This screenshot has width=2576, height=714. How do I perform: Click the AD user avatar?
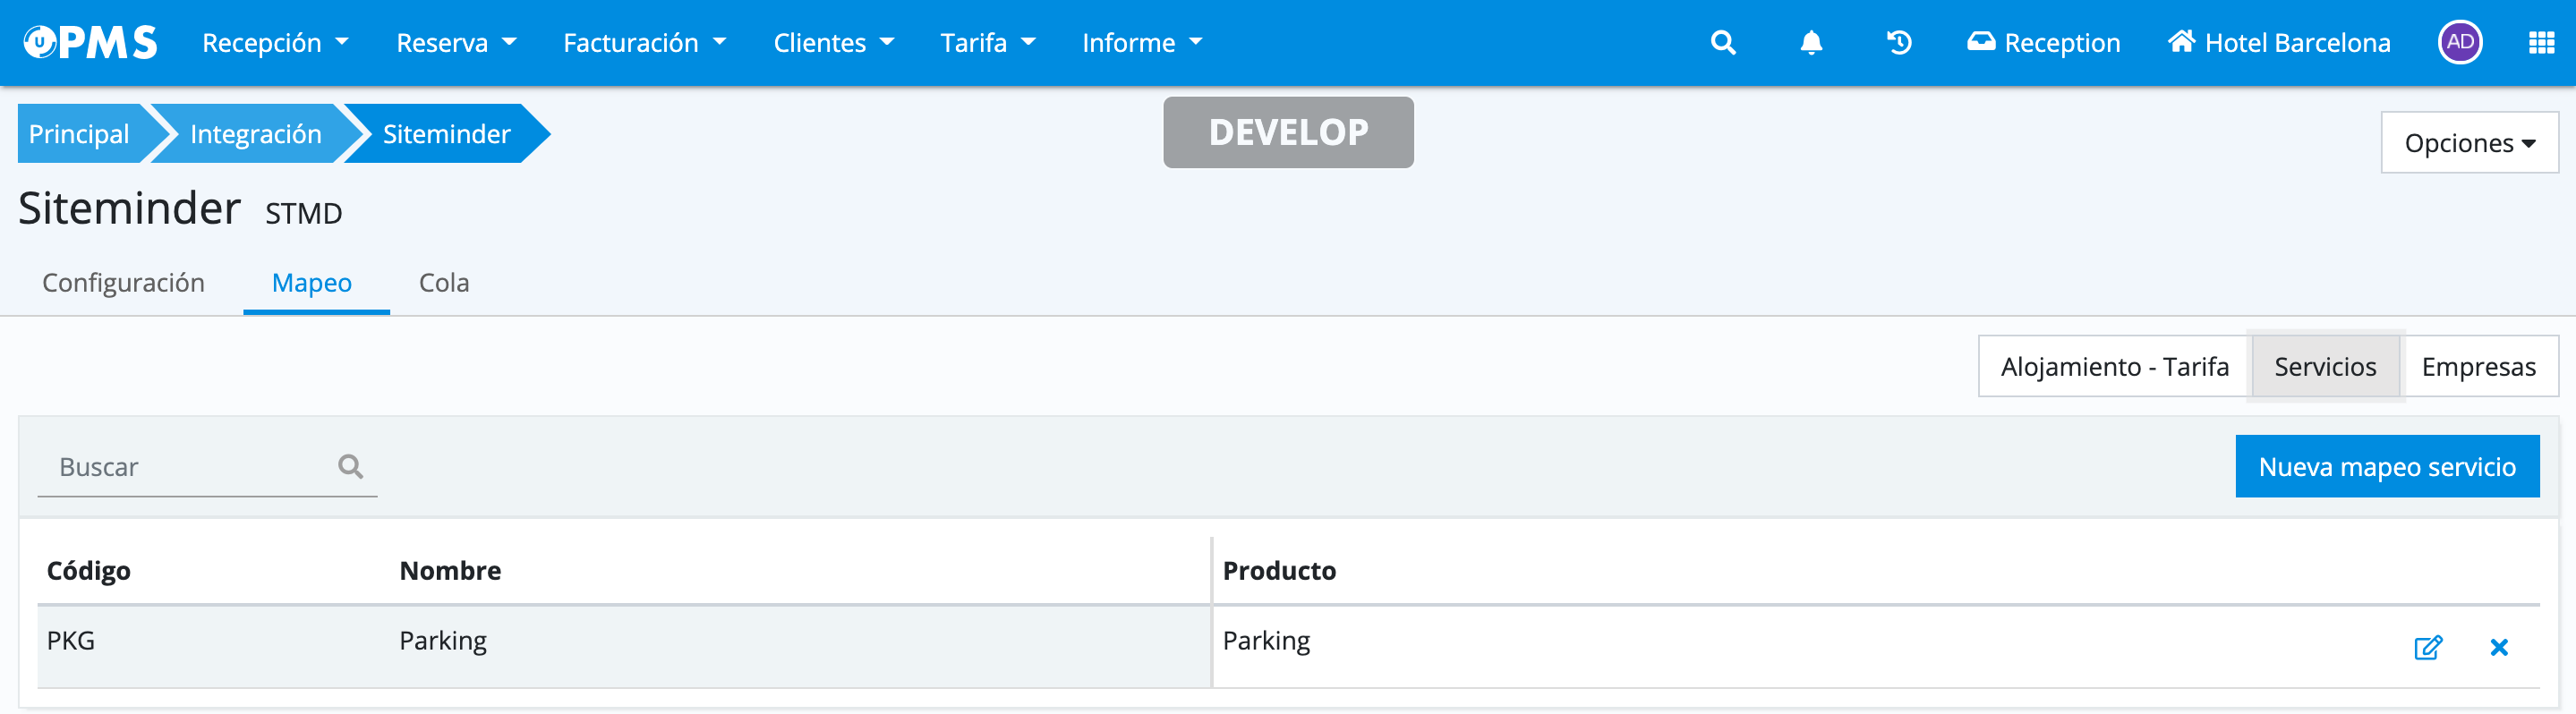pos(2459,43)
